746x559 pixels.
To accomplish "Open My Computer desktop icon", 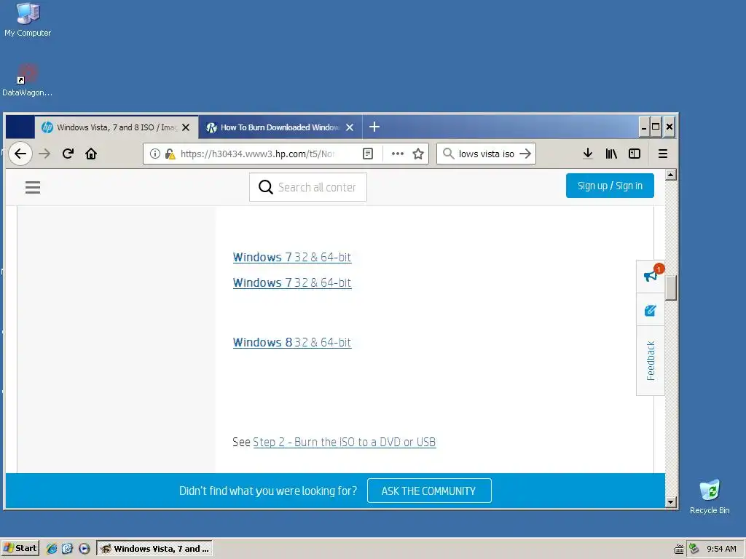I will click(x=28, y=20).
